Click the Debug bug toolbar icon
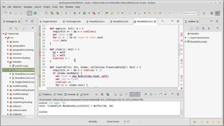 (75, 13)
